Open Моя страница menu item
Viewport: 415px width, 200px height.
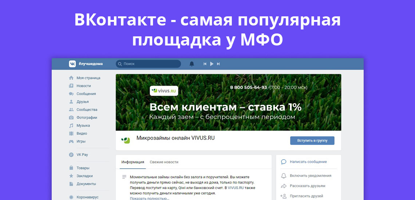point(88,78)
